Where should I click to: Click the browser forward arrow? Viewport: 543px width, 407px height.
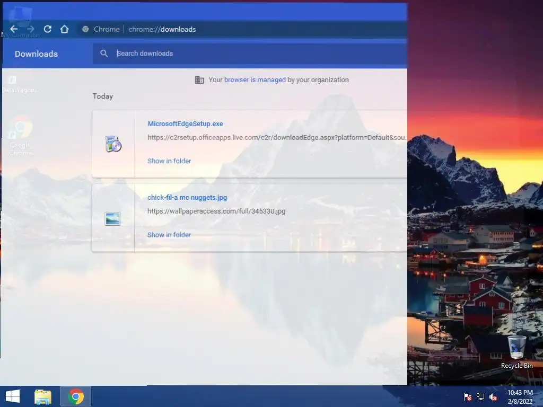[x=30, y=29]
